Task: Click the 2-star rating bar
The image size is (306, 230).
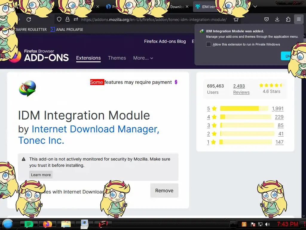Action: pyautogui.click(x=247, y=134)
